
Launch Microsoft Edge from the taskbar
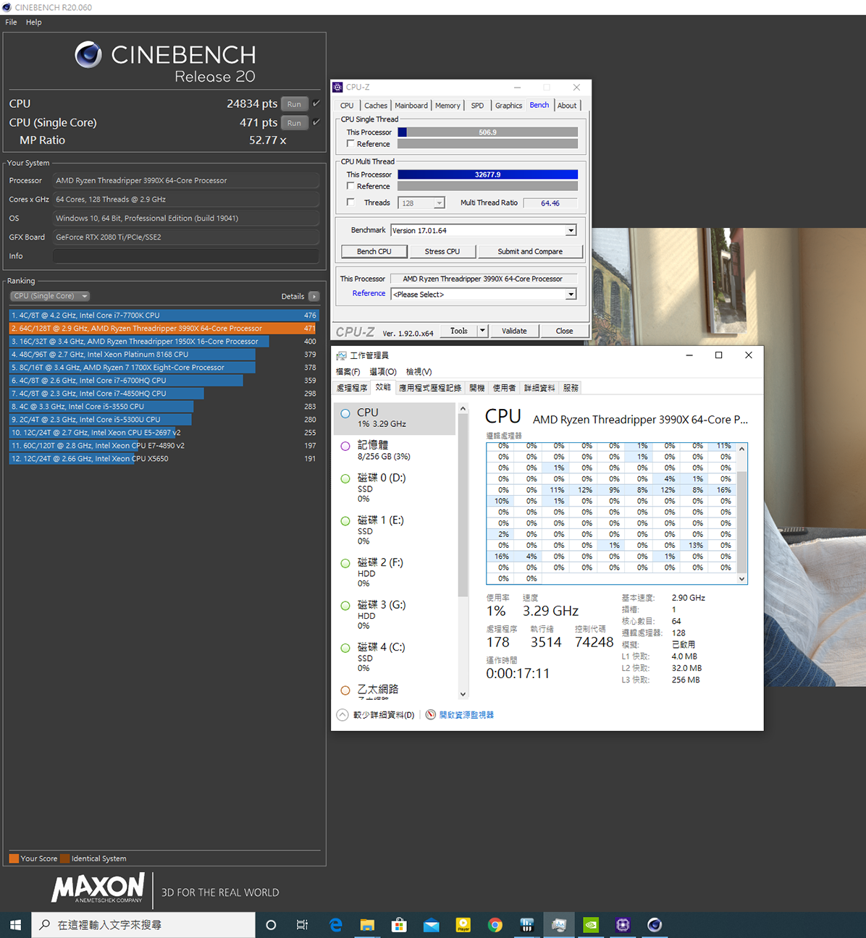(336, 925)
